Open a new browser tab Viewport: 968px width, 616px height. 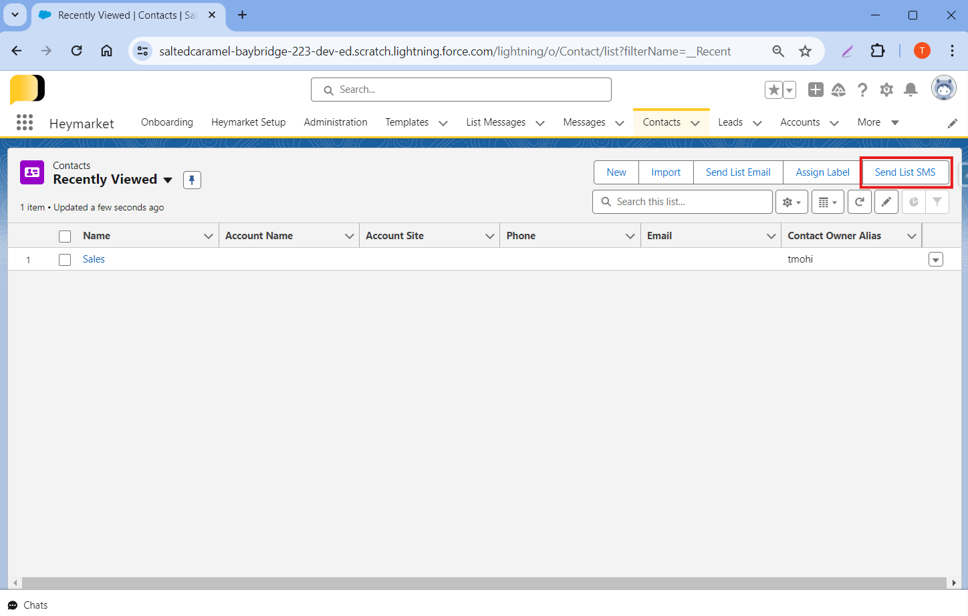pos(243,15)
